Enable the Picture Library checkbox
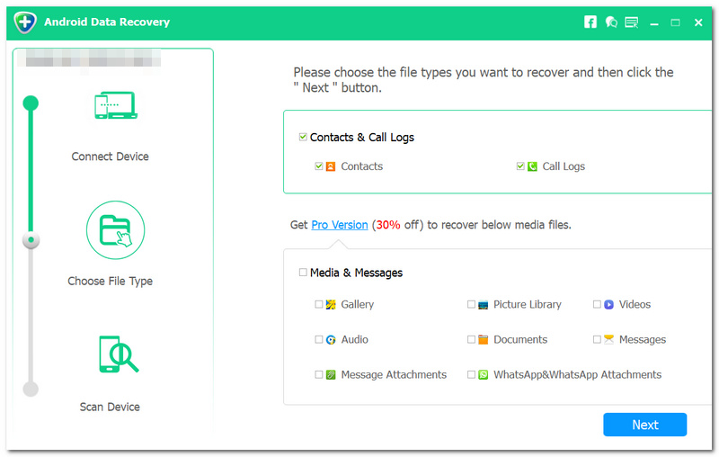This screenshot has width=719, height=457. click(x=471, y=304)
